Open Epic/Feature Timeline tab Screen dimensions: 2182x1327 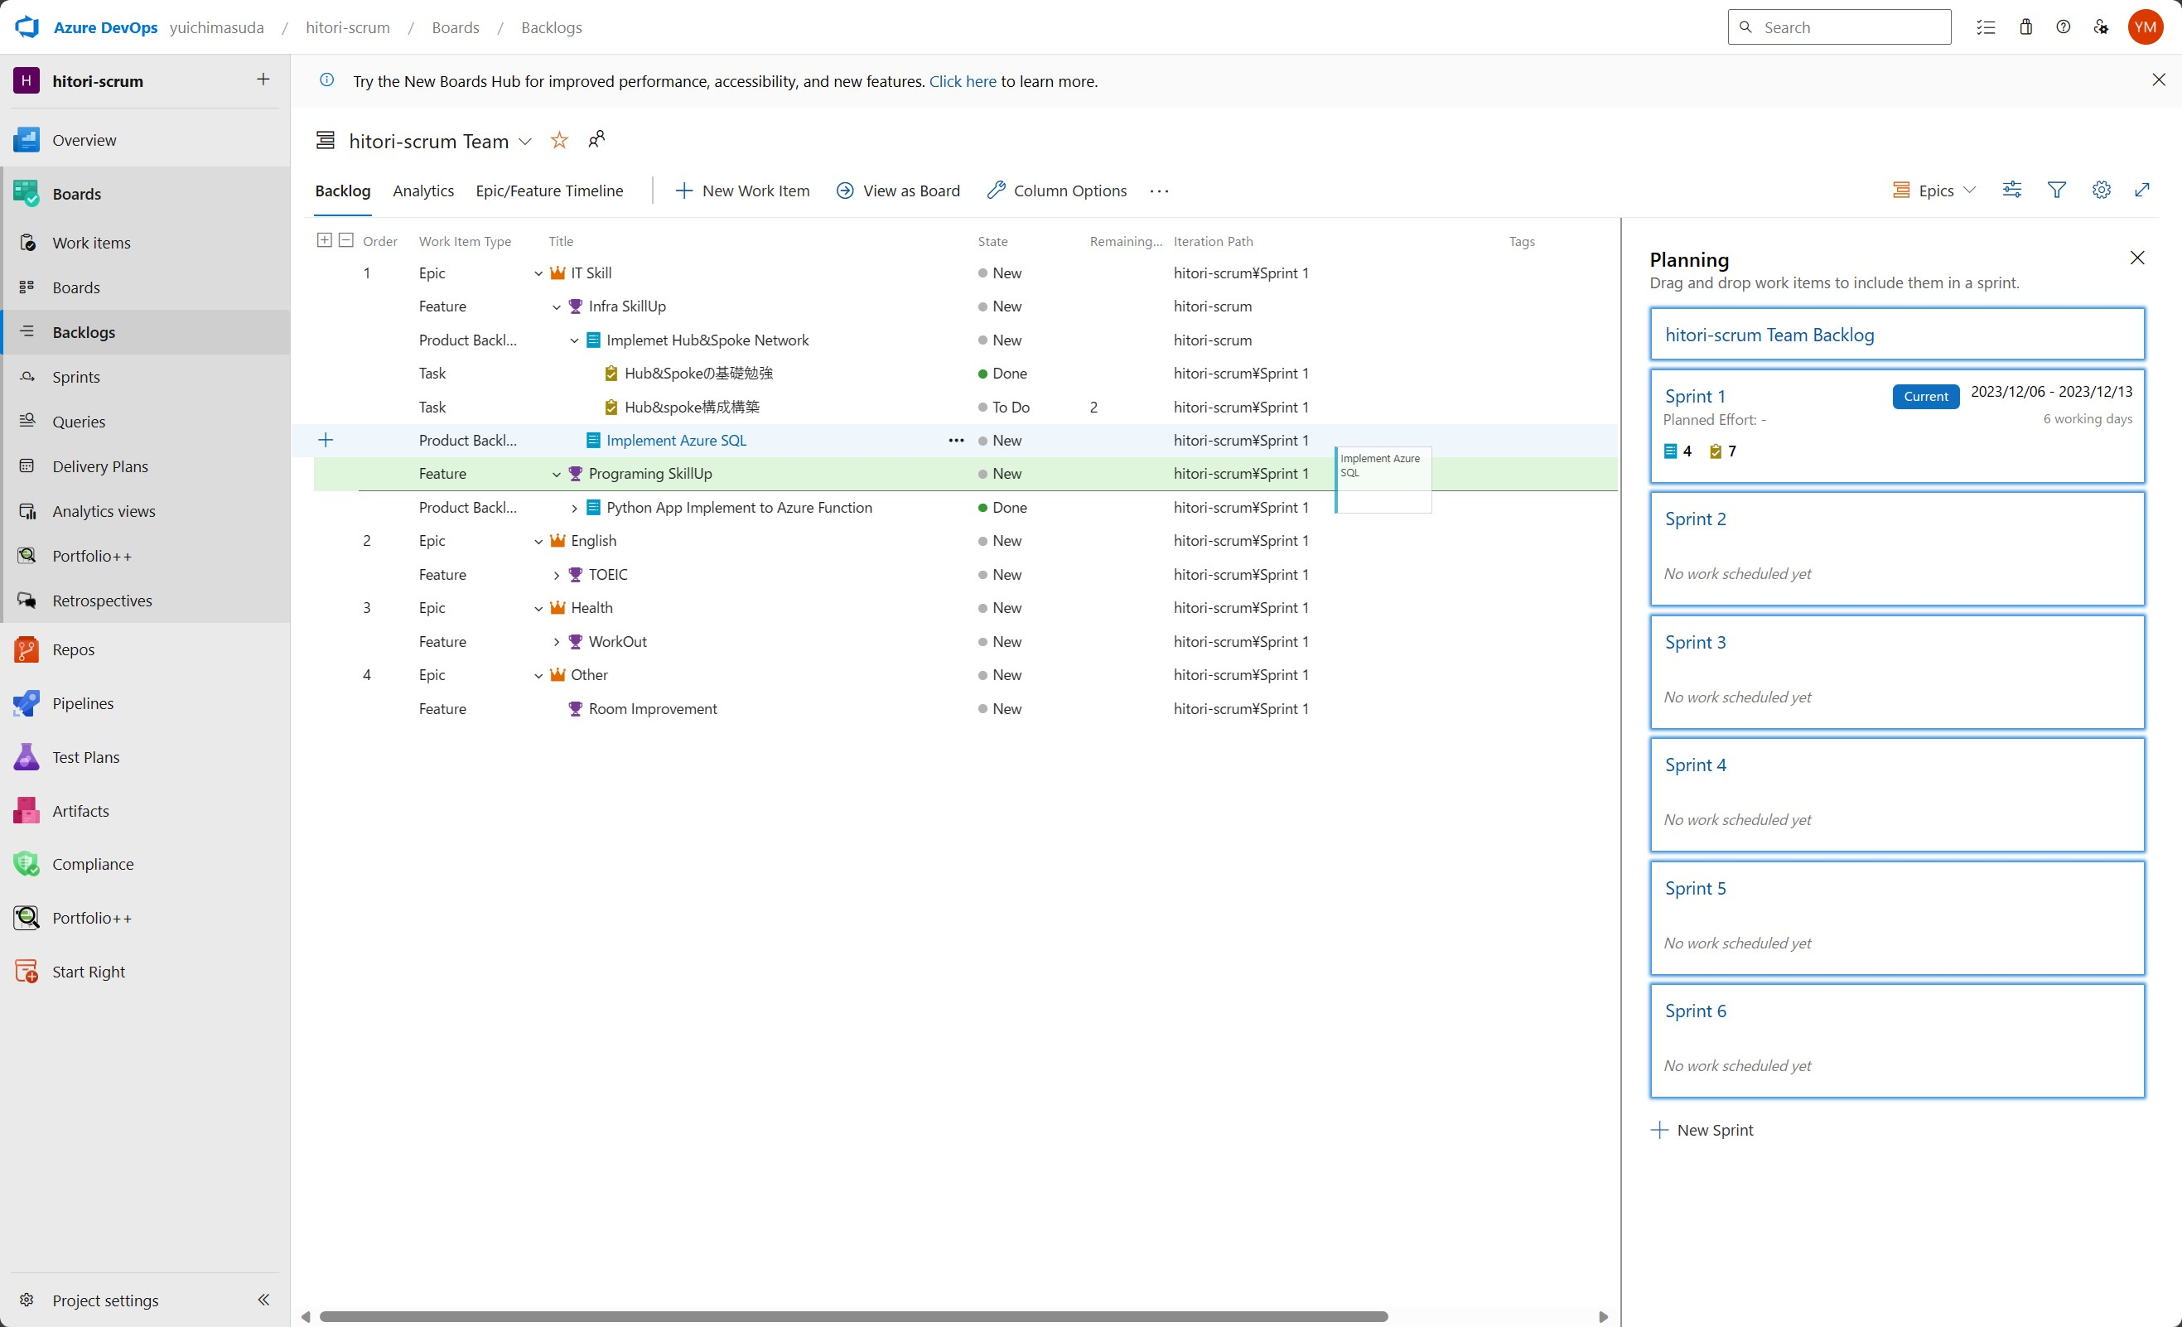(549, 191)
